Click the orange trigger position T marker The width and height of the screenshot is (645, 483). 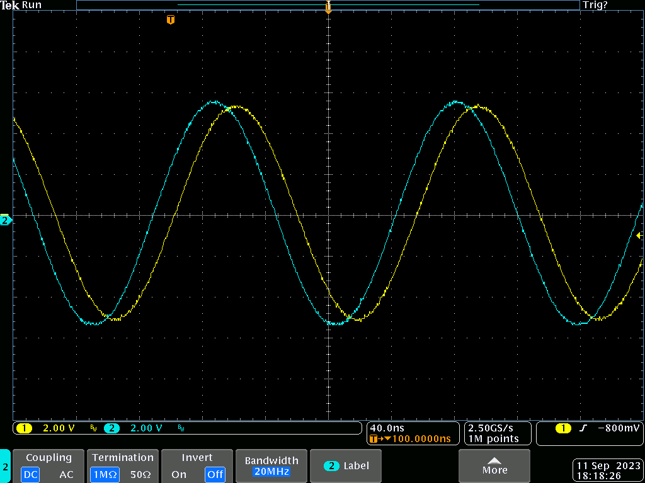pos(170,20)
